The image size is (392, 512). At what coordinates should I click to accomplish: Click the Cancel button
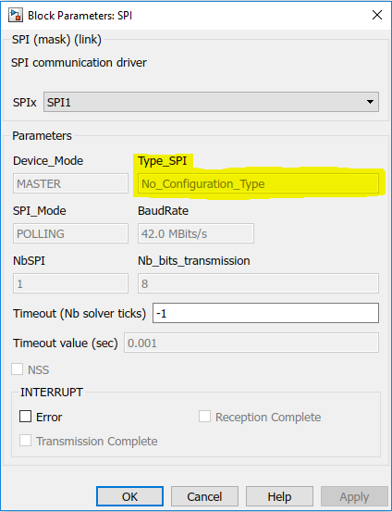click(x=204, y=496)
